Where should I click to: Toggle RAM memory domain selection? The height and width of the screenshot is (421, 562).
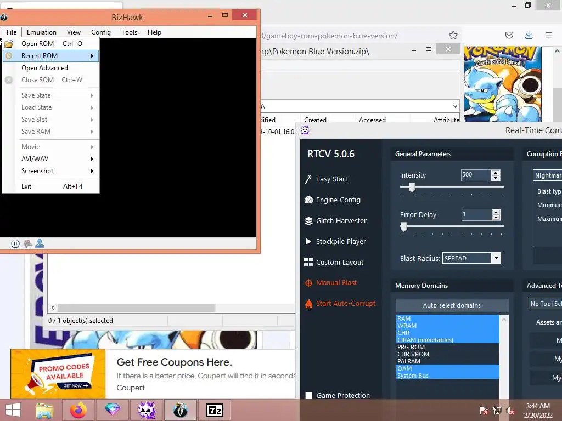point(448,318)
